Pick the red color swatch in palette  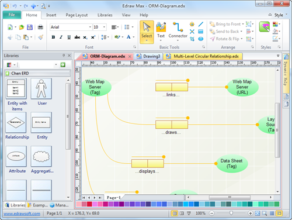tap(89, 204)
